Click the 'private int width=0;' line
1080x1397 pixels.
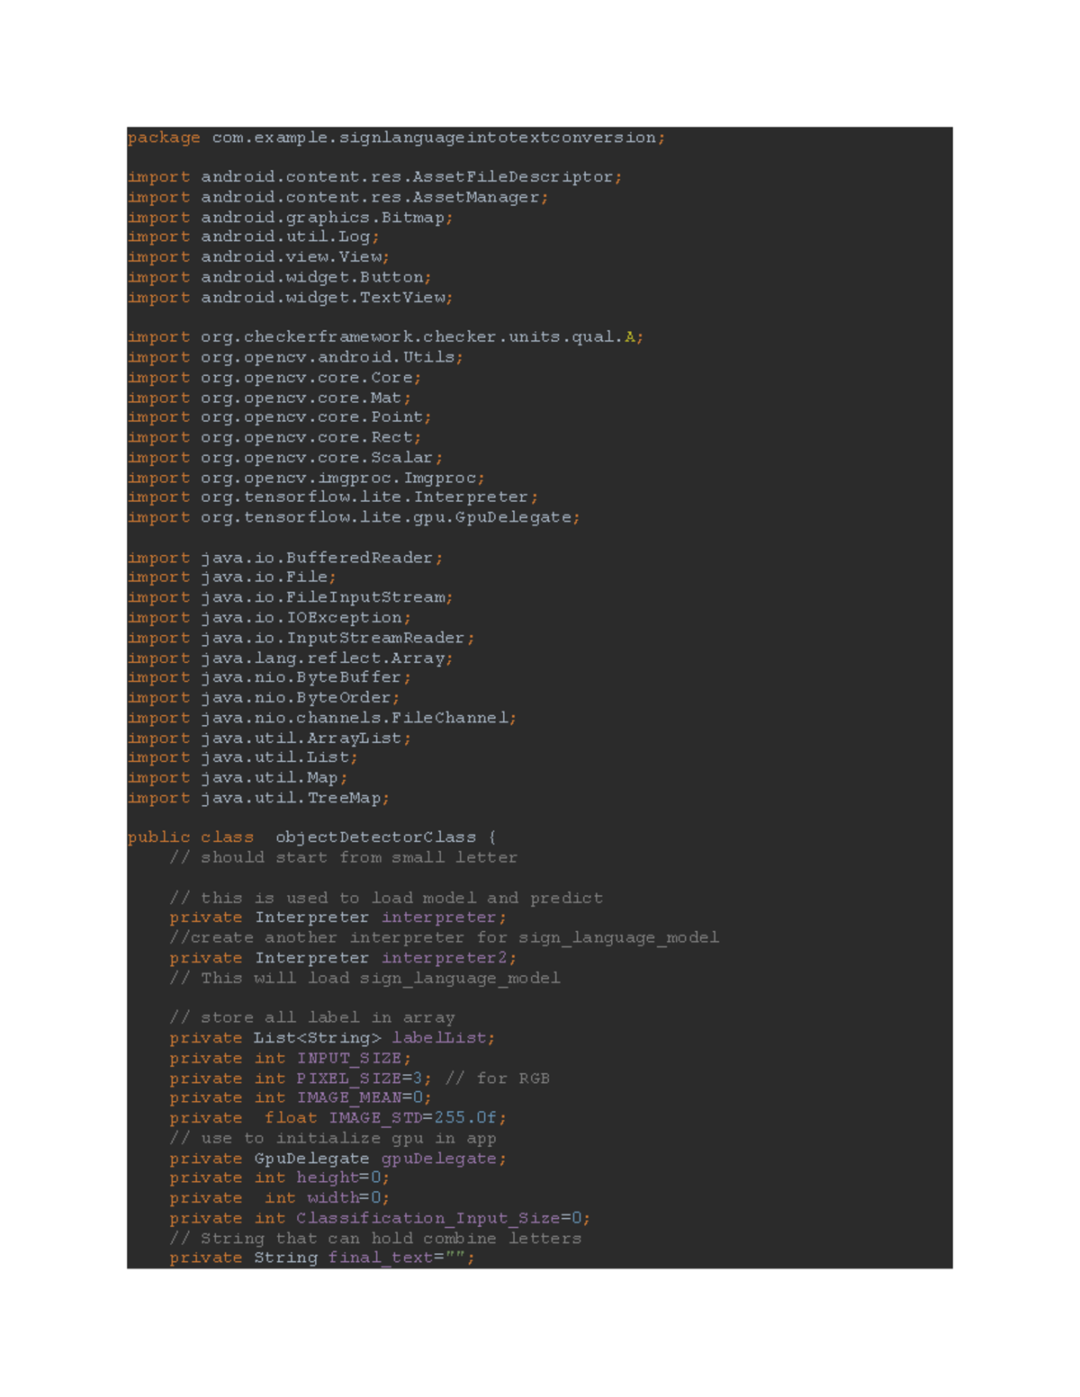[279, 1198]
